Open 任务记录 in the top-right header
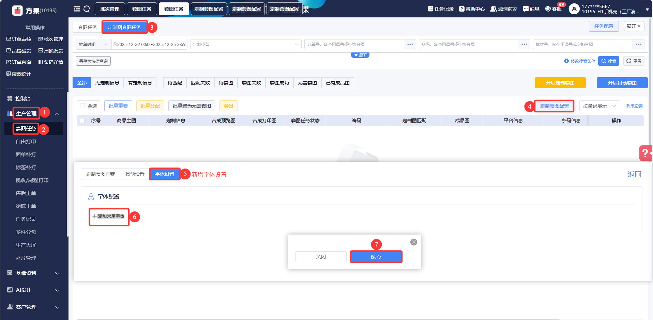This screenshot has width=653, height=320. pyautogui.click(x=441, y=9)
